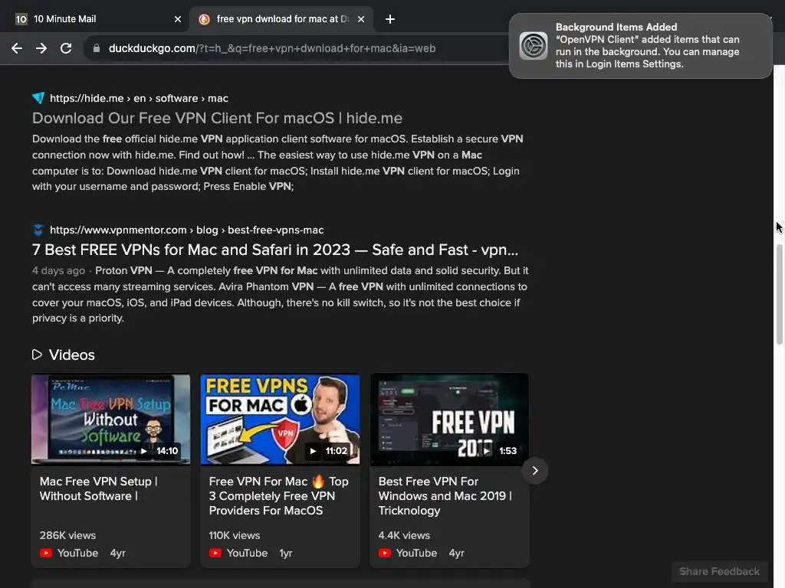This screenshot has height=588, width=785.
Task: Open 7 Best FREE VPNs for Mac and Safari link
Action: (x=275, y=250)
